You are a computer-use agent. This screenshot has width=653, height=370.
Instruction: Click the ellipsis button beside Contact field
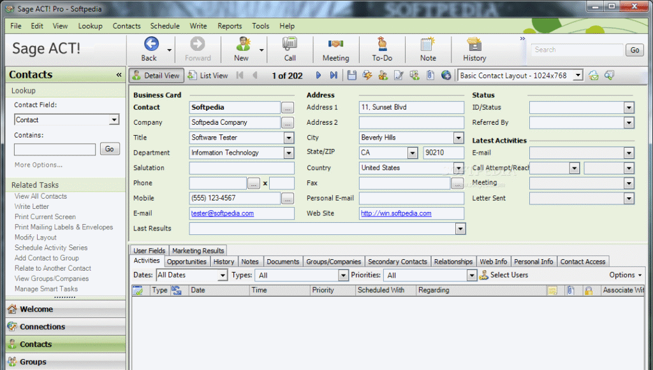[288, 108]
